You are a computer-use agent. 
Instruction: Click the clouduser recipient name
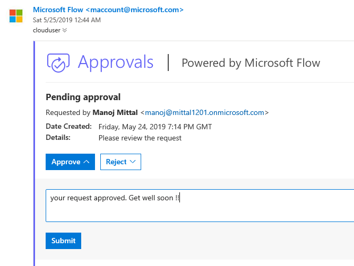[47, 30]
